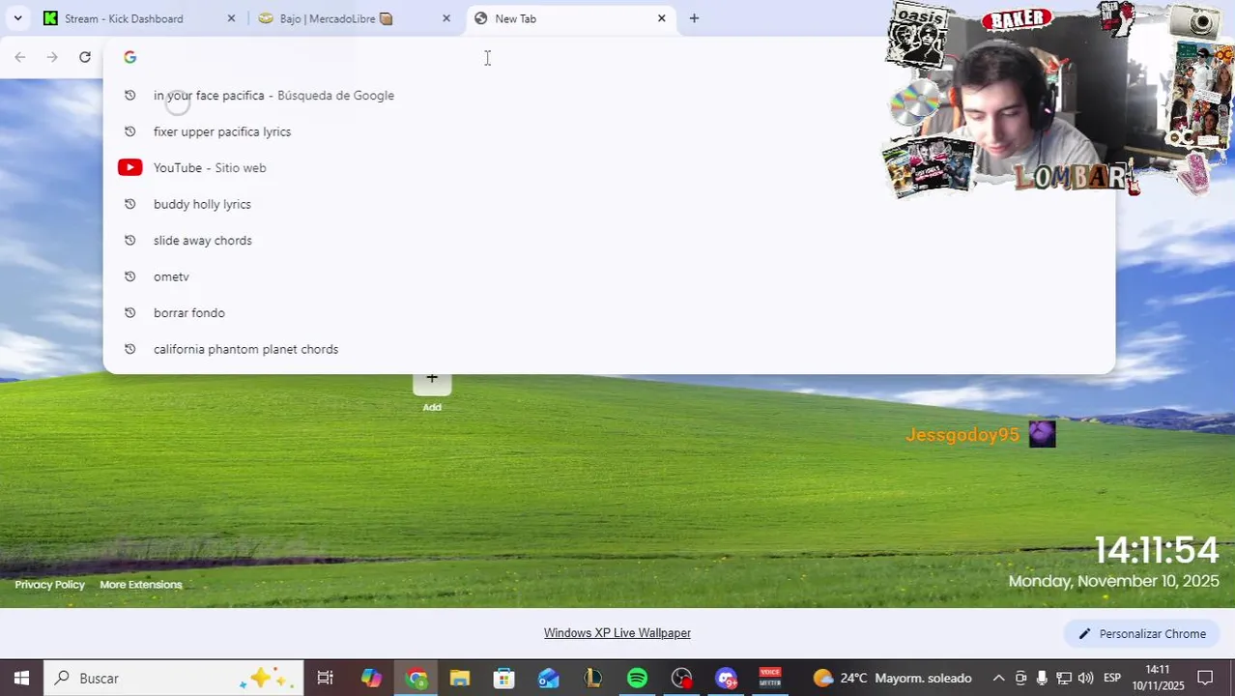
Task: Click the browser forward arrow
Action: 52,57
